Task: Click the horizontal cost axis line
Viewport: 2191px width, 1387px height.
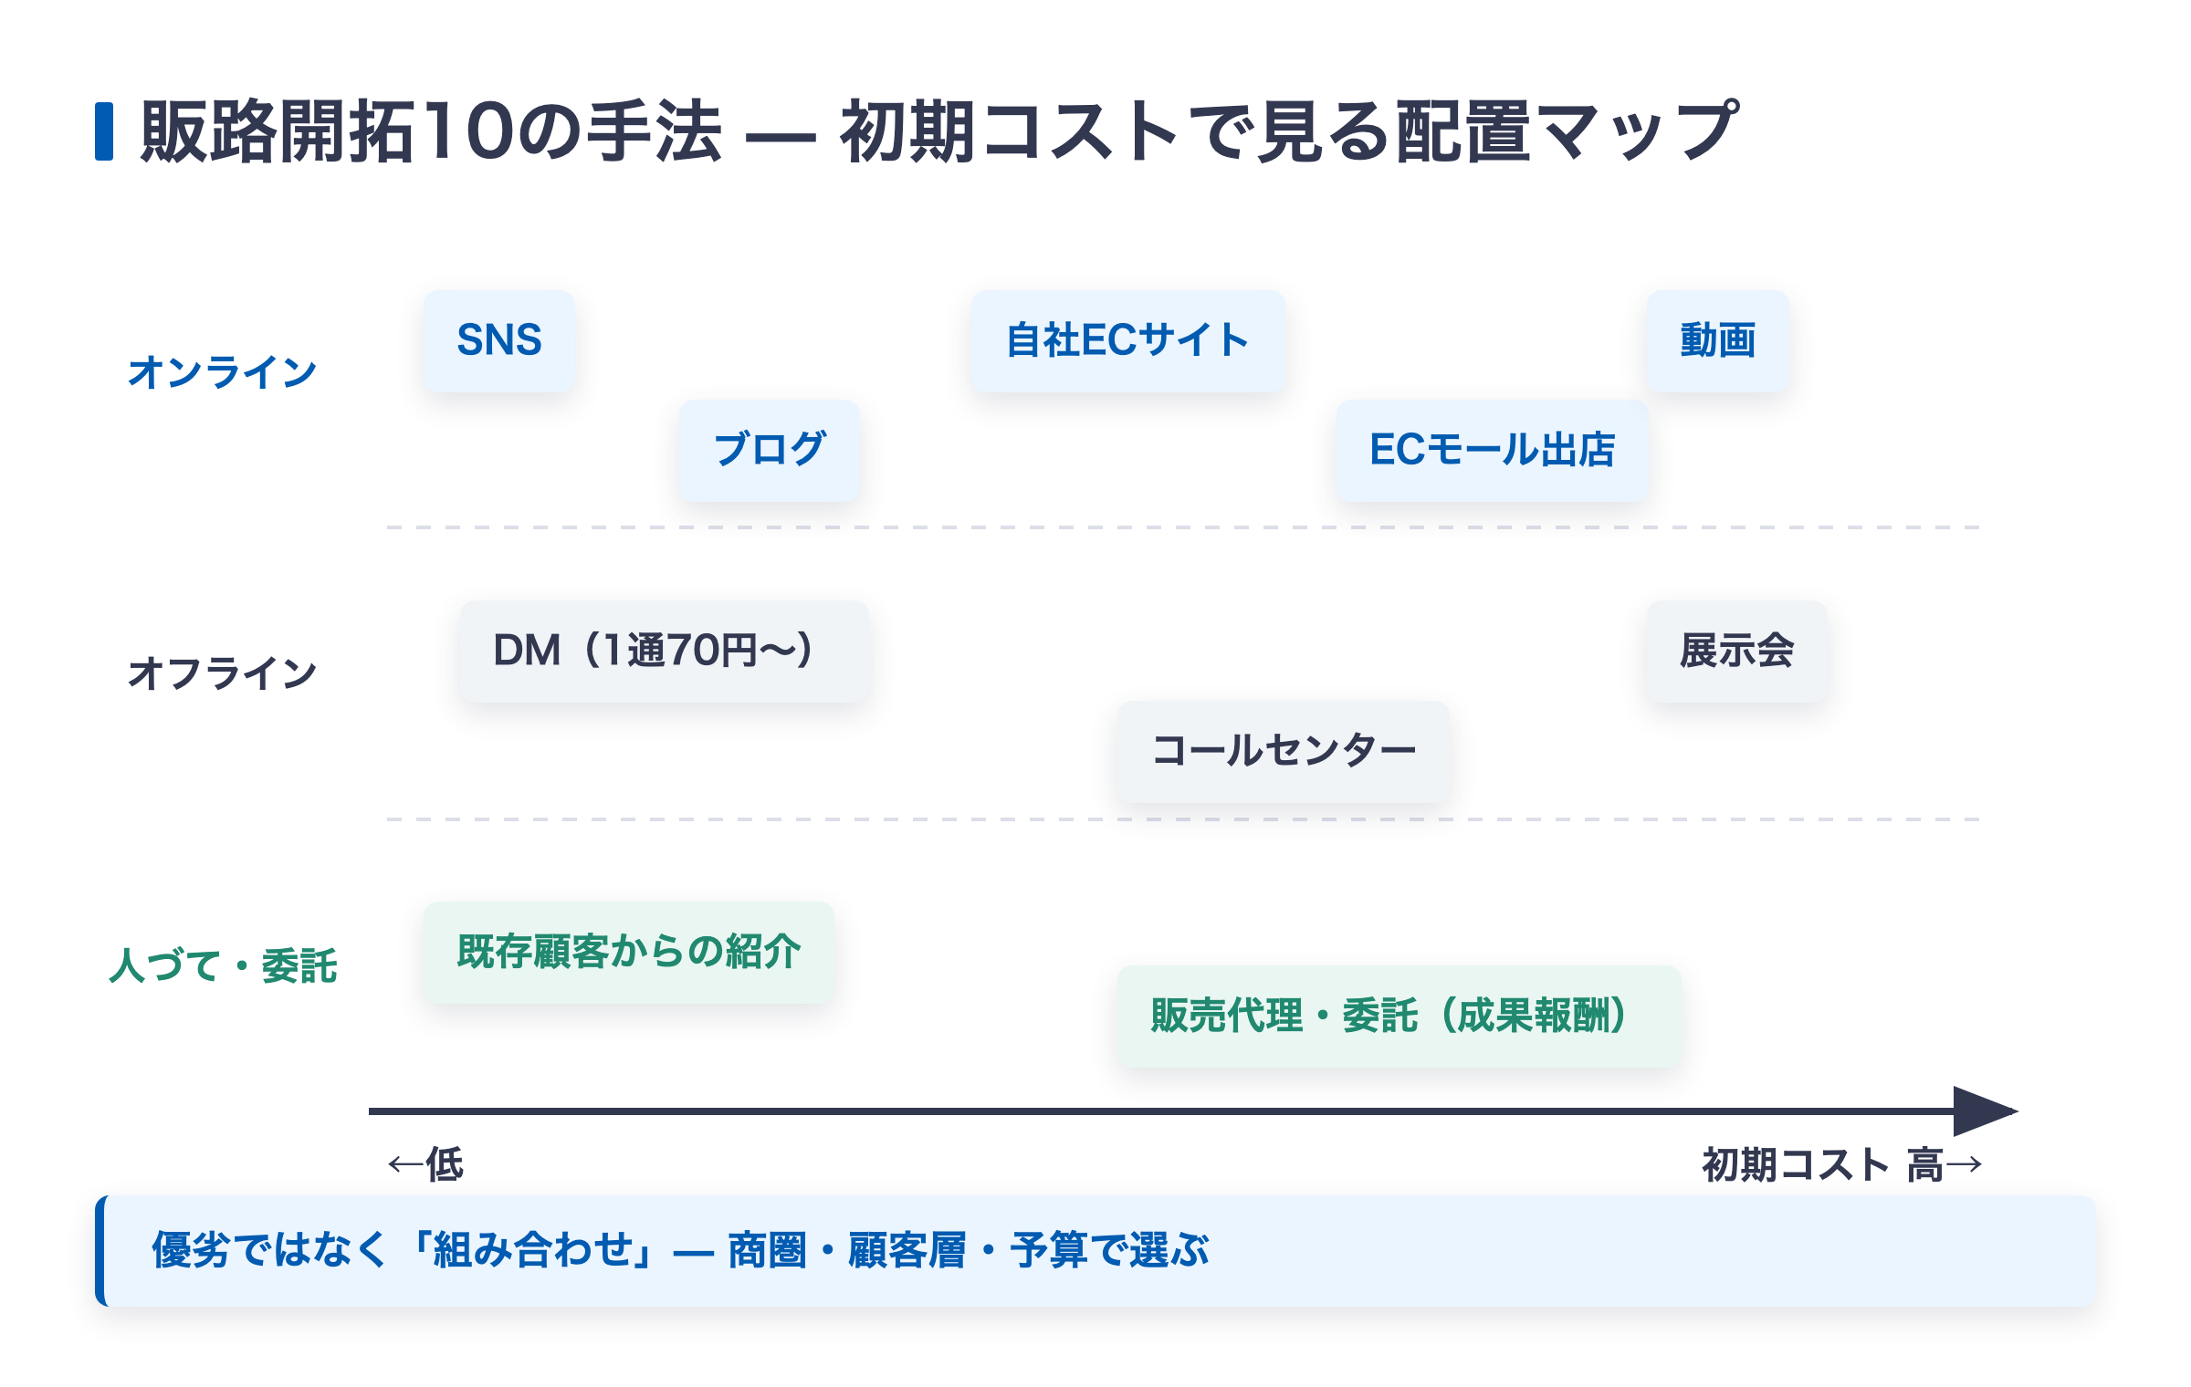Action: pos(1161,1111)
